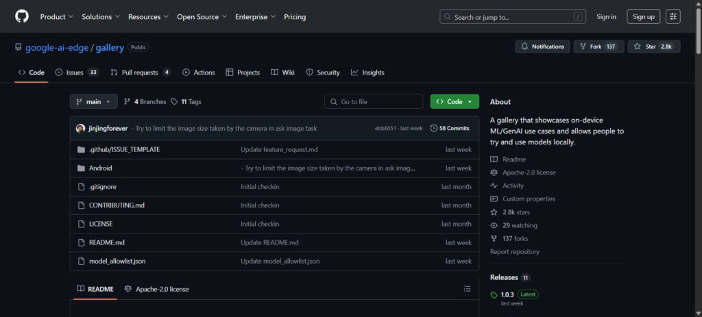The image size is (702, 317).
Task: Open the accessibility settings icon beside Sign up
Action: tap(673, 16)
